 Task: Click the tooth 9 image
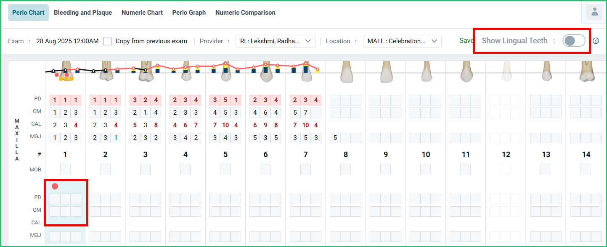(386, 72)
